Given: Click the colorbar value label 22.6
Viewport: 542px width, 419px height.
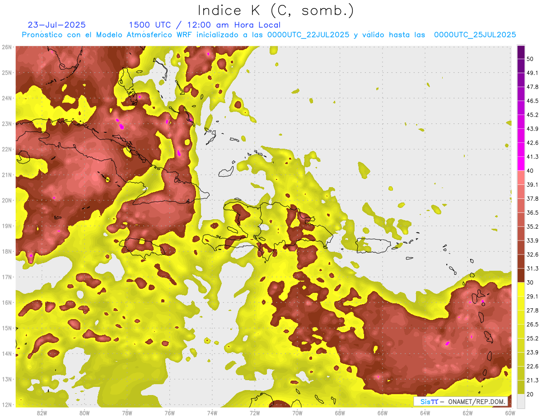Looking at the screenshot, I should [533, 366].
